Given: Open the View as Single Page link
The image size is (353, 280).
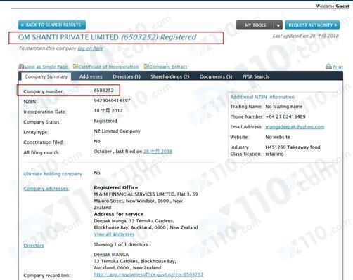Looking at the screenshot, I should 46,67.
